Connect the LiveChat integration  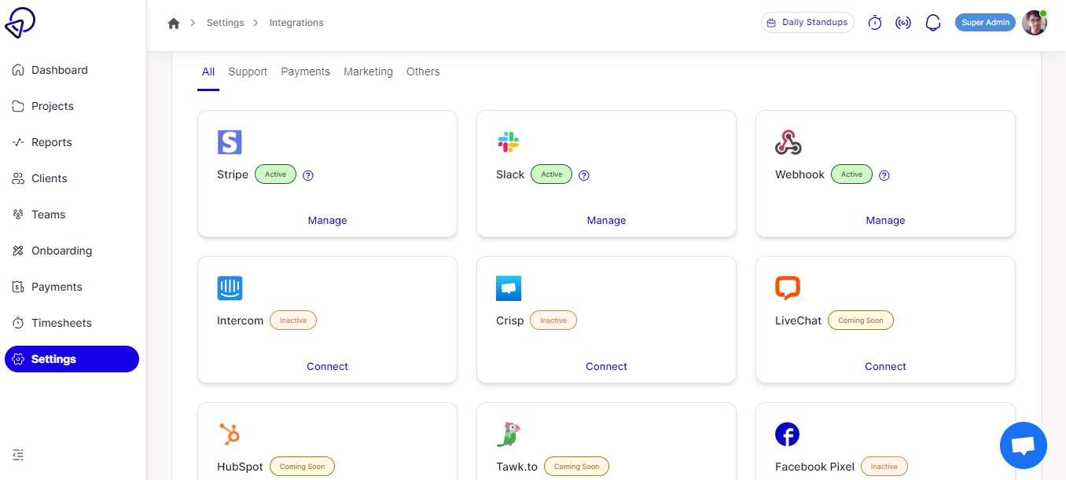[x=885, y=367]
